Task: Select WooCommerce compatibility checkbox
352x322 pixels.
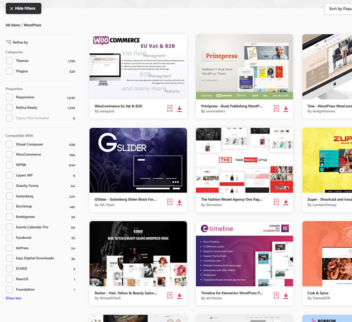Action: point(9,154)
